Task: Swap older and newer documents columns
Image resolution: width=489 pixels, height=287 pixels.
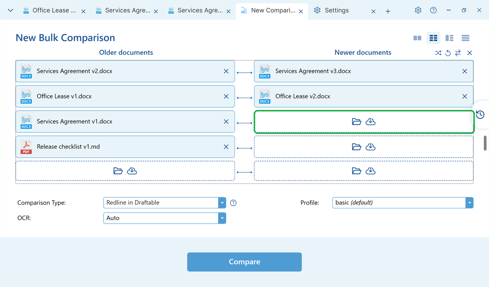Action: 458,53
